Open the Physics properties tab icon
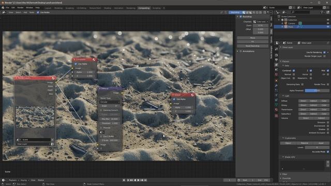The height and width of the screenshot is (186, 331). click(276, 95)
